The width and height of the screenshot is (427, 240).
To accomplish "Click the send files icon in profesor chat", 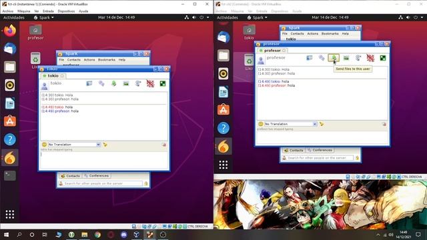I will tap(334, 58).
